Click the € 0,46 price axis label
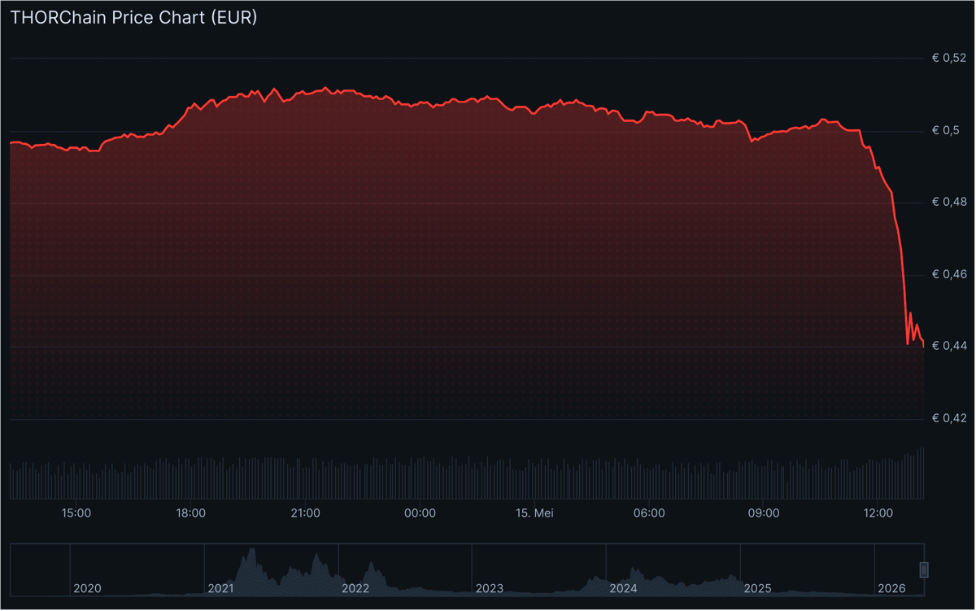The width and height of the screenshot is (976, 611). coord(949,274)
